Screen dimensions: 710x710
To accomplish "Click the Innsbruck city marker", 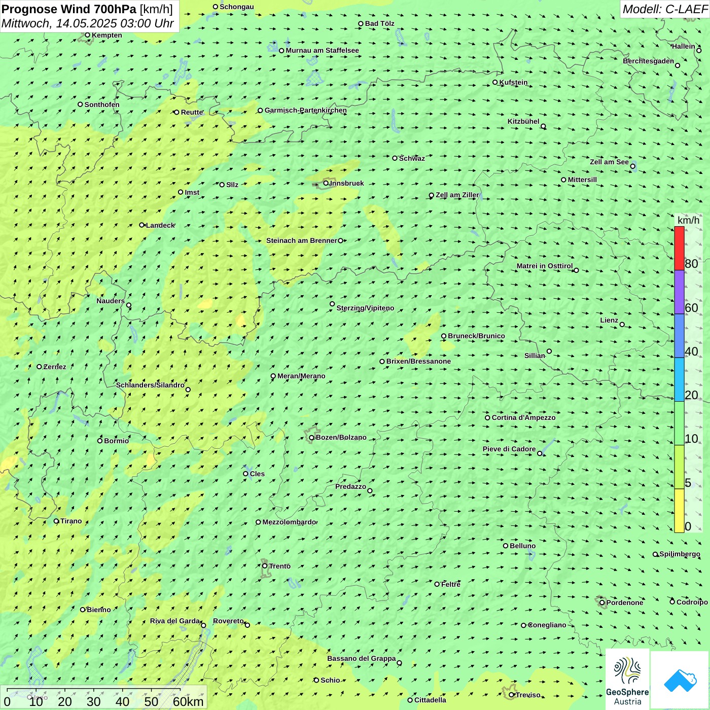I will (326, 183).
